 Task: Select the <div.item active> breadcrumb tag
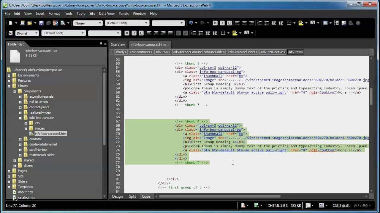coord(273,52)
